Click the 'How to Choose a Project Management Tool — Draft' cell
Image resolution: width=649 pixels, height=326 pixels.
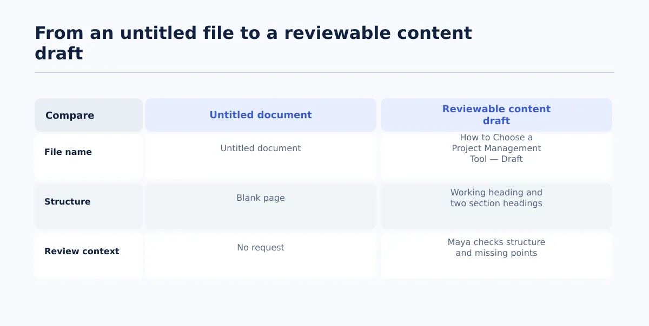click(x=496, y=157)
